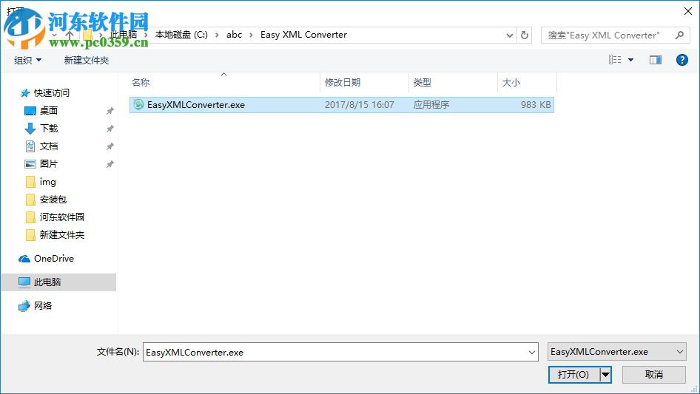Image resolution: width=700 pixels, height=394 pixels.
Task: Select 网络 in navigation pane
Action: (x=43, y=305)
